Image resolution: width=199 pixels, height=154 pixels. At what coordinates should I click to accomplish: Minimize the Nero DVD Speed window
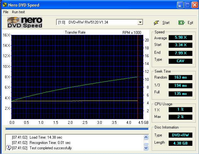click(180, 5)
